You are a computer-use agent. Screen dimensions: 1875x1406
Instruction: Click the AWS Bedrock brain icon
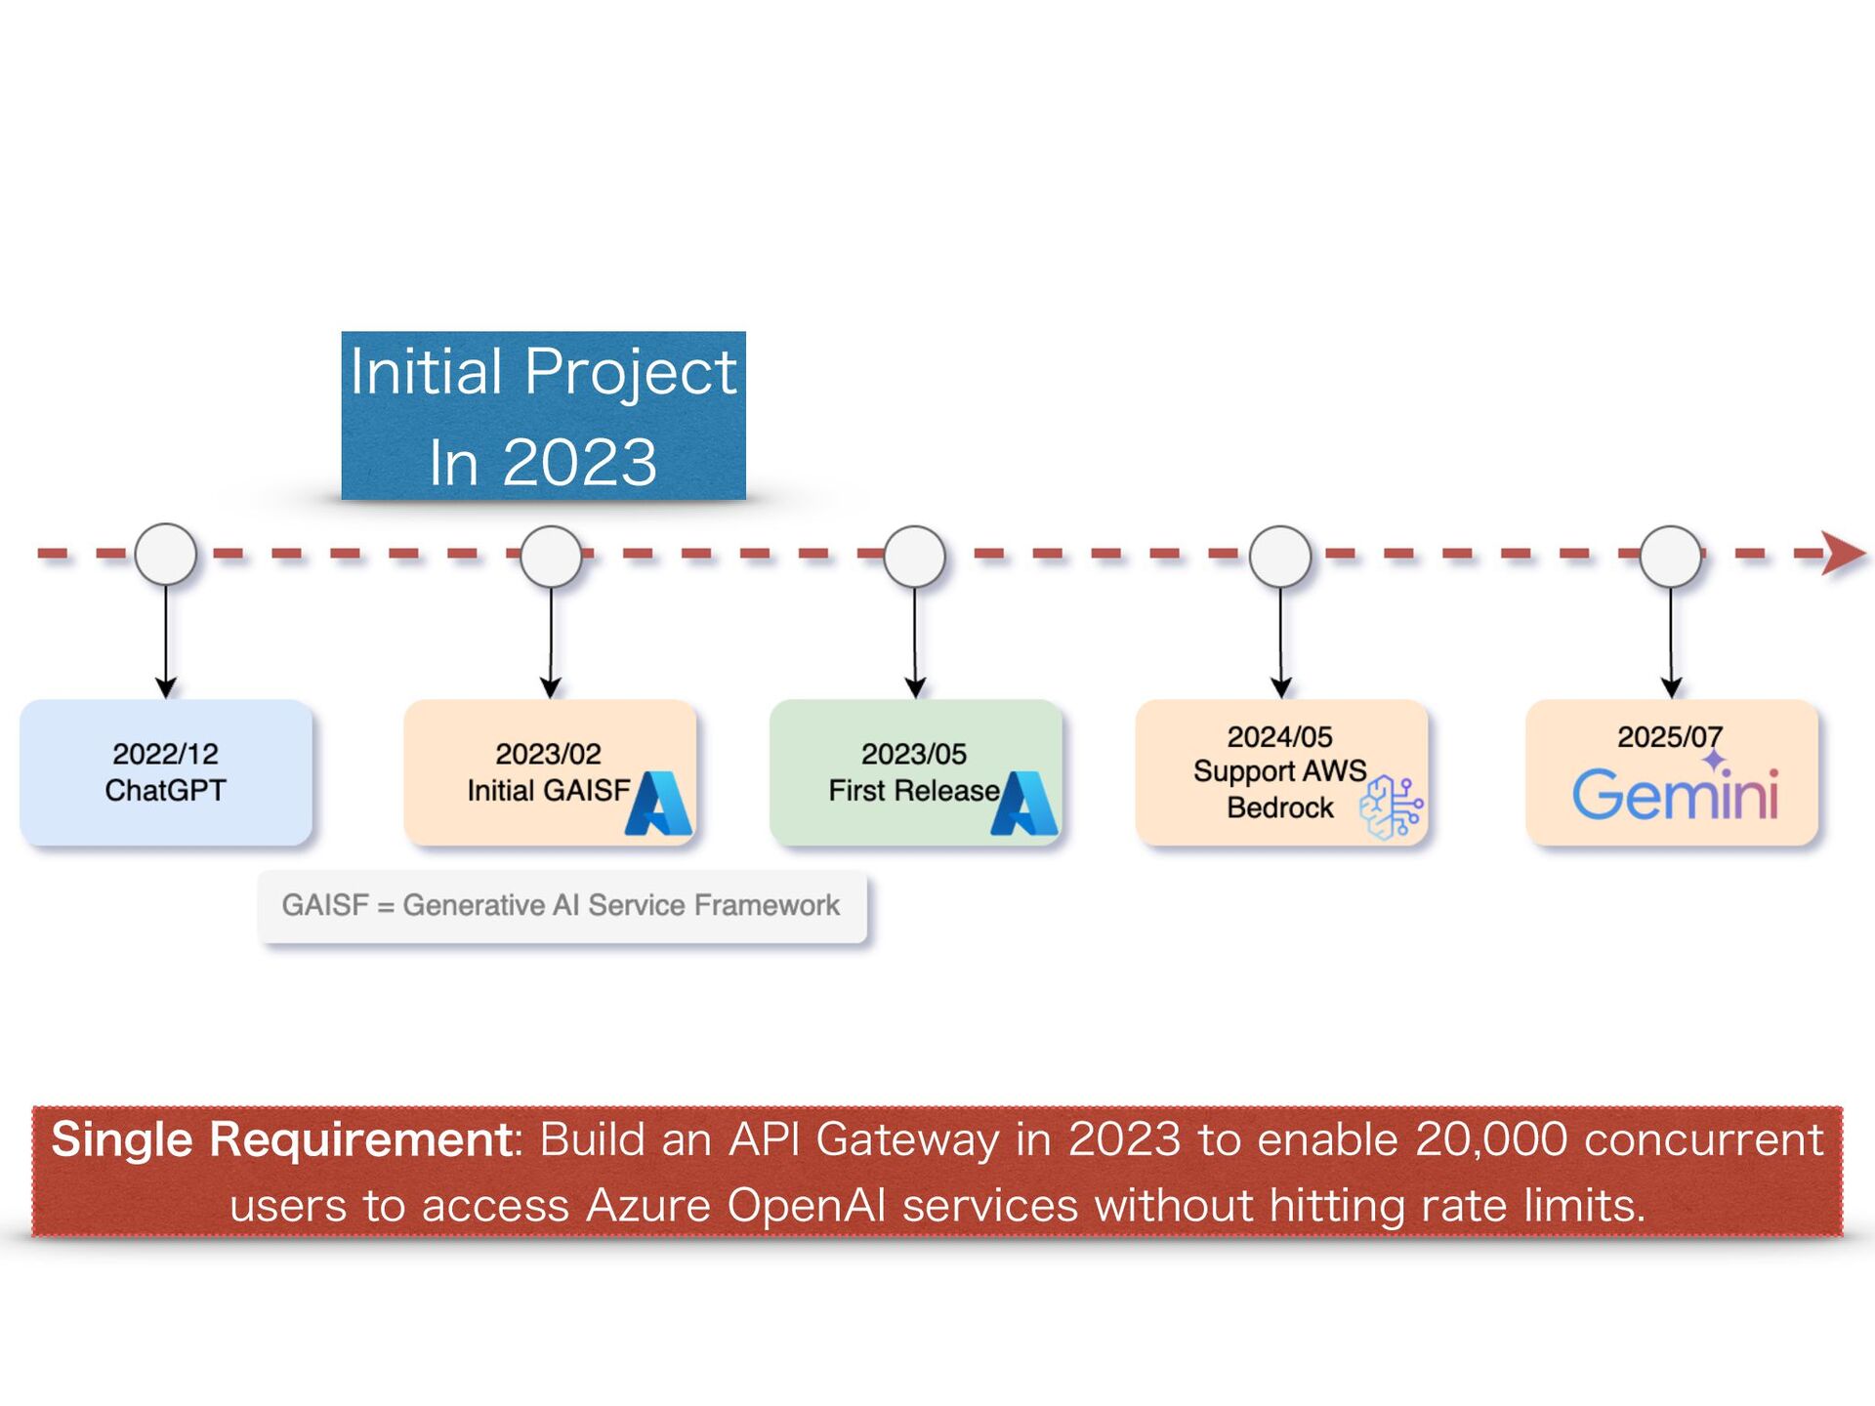1391,807
